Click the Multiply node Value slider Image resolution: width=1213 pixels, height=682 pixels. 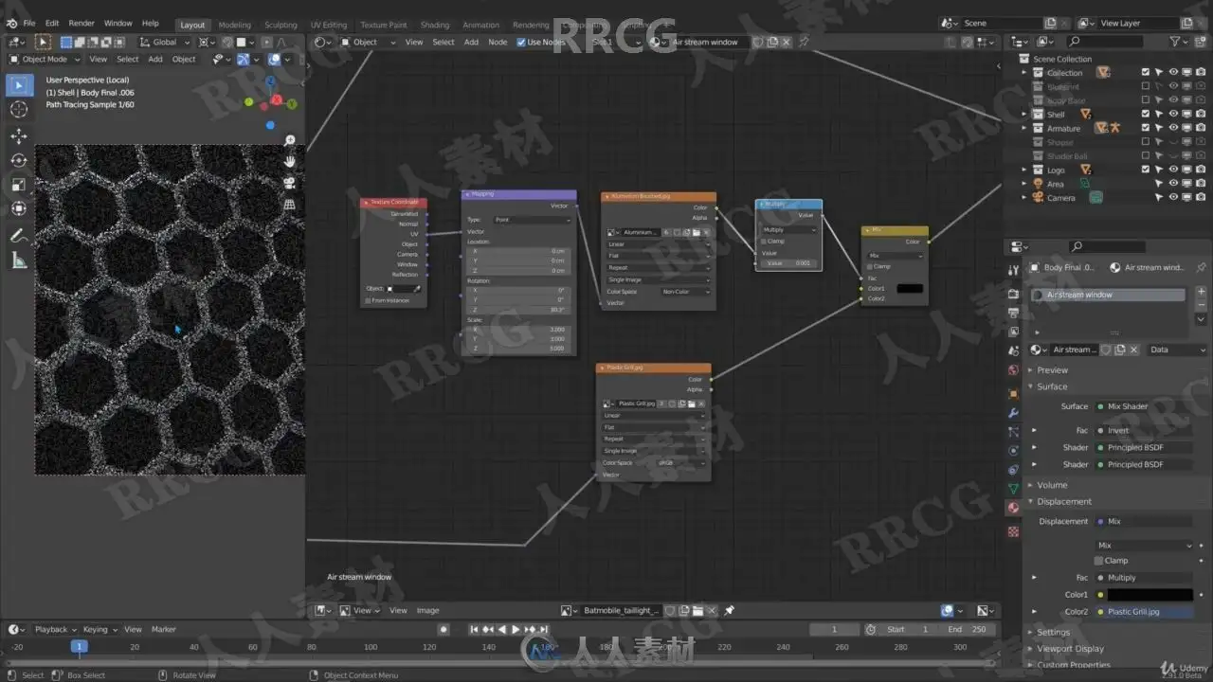788,263
